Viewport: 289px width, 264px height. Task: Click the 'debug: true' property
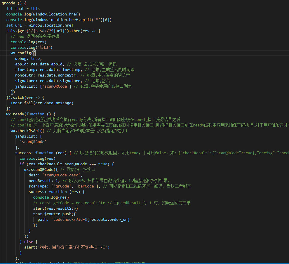tap(29, 58)
